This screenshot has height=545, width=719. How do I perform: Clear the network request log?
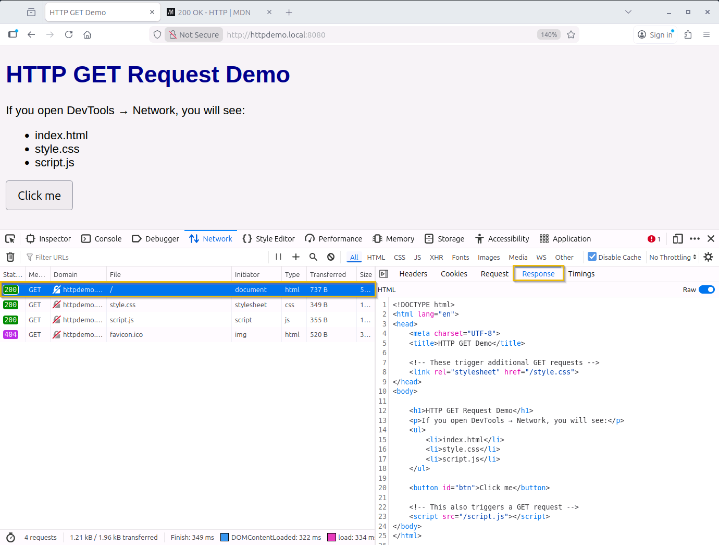coord(10,257)
